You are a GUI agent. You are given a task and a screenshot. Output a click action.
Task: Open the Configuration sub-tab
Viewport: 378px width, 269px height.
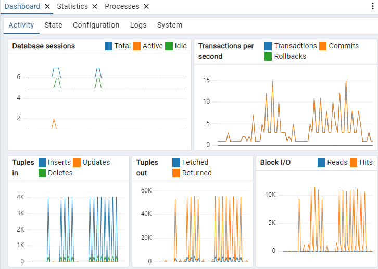click(x=96, y=25)
